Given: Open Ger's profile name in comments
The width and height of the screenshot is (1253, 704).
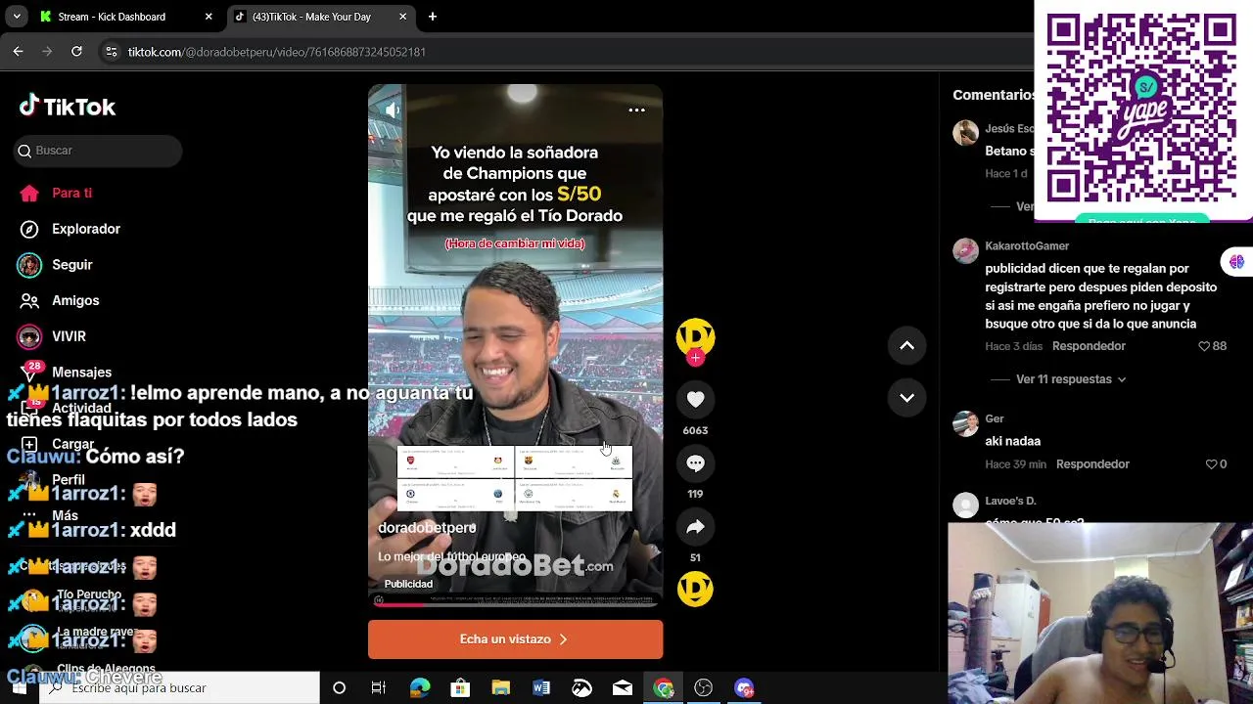Looking at the screenshot, I should pos(995,419).
